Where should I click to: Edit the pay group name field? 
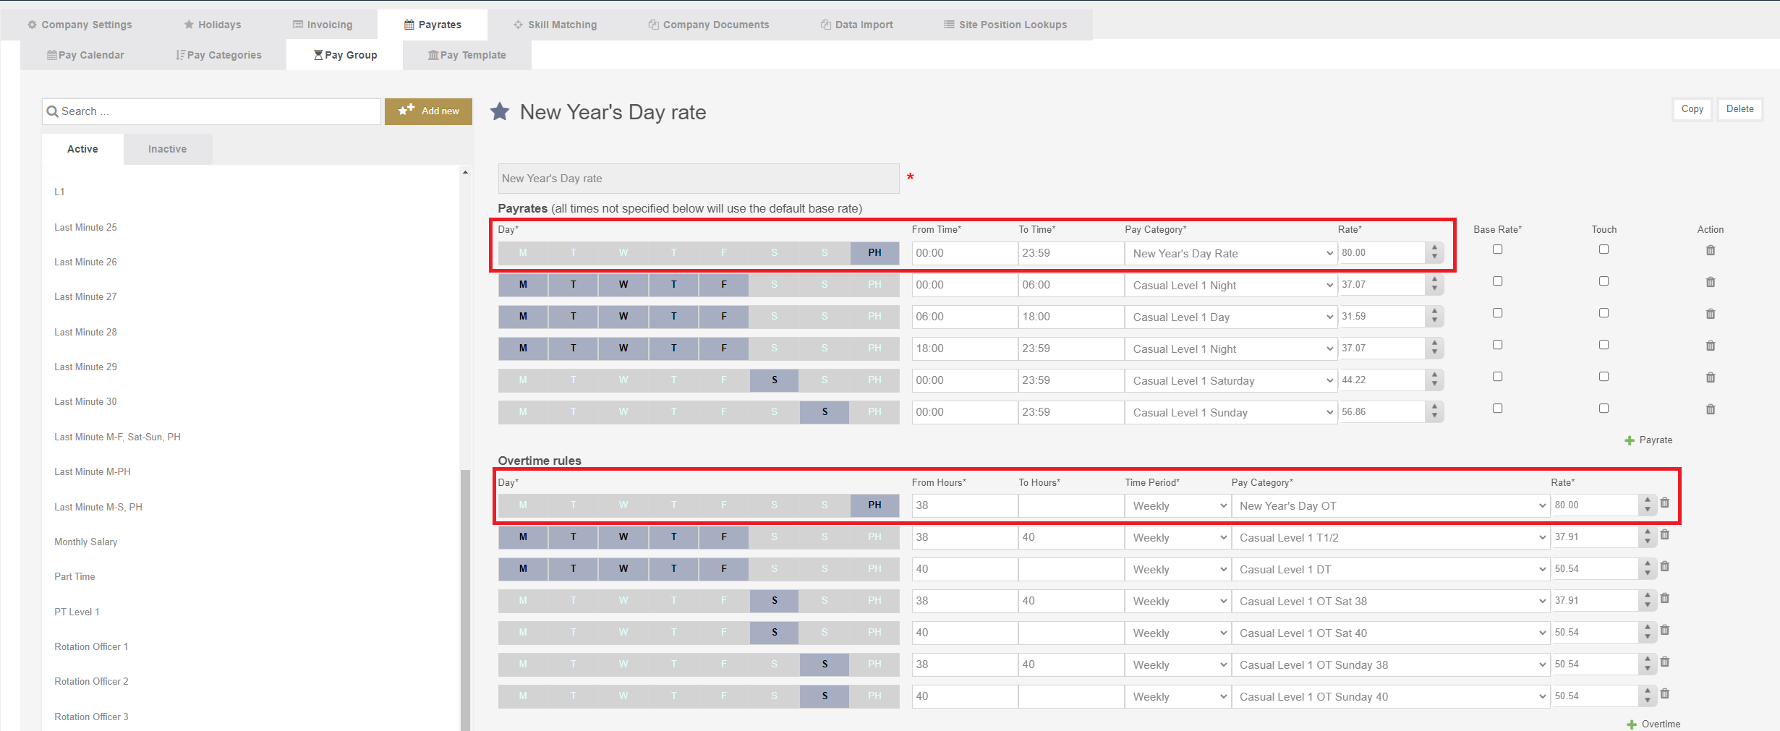(x=698, y=179)
